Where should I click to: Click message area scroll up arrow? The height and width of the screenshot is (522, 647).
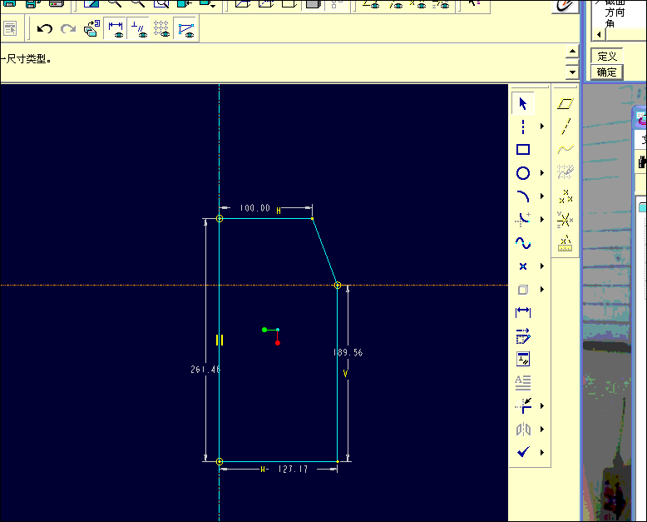[x=572, y=52]
